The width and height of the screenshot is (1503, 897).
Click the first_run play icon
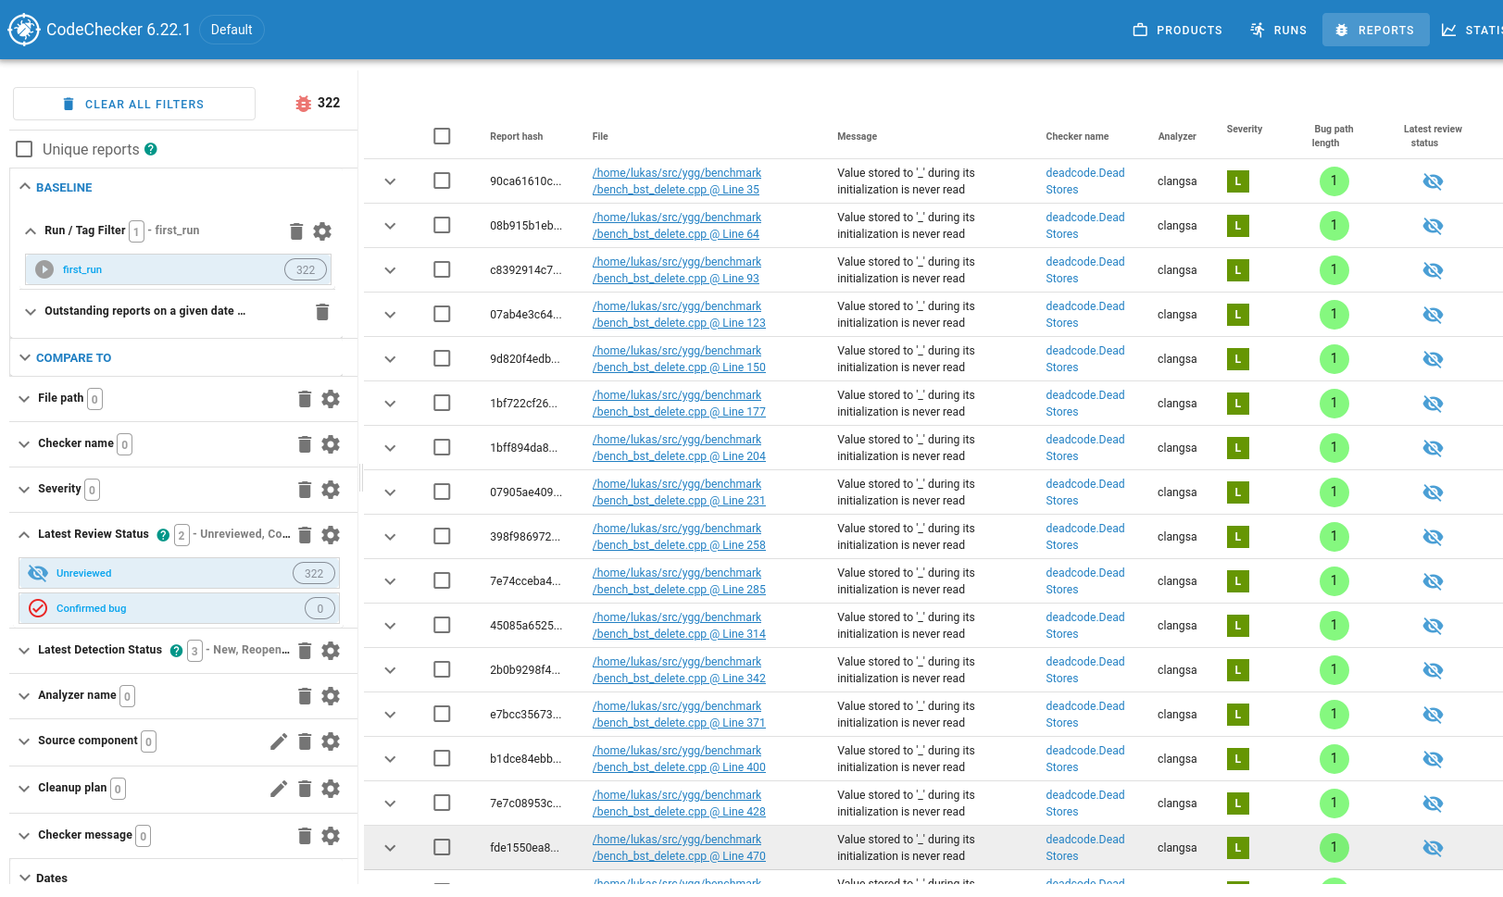[x=44, y=269]
